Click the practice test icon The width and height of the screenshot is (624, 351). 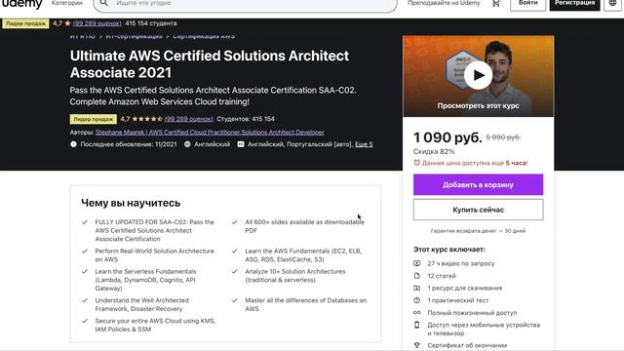point(416,300)
